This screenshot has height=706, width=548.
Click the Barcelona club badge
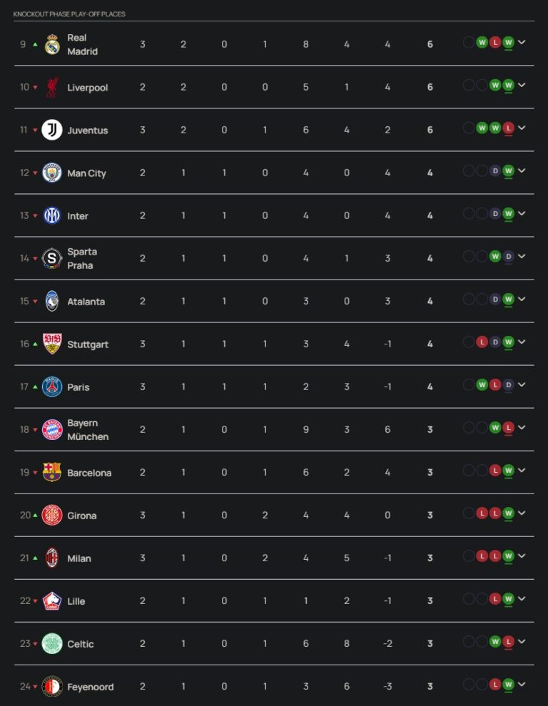click(52, 472)
